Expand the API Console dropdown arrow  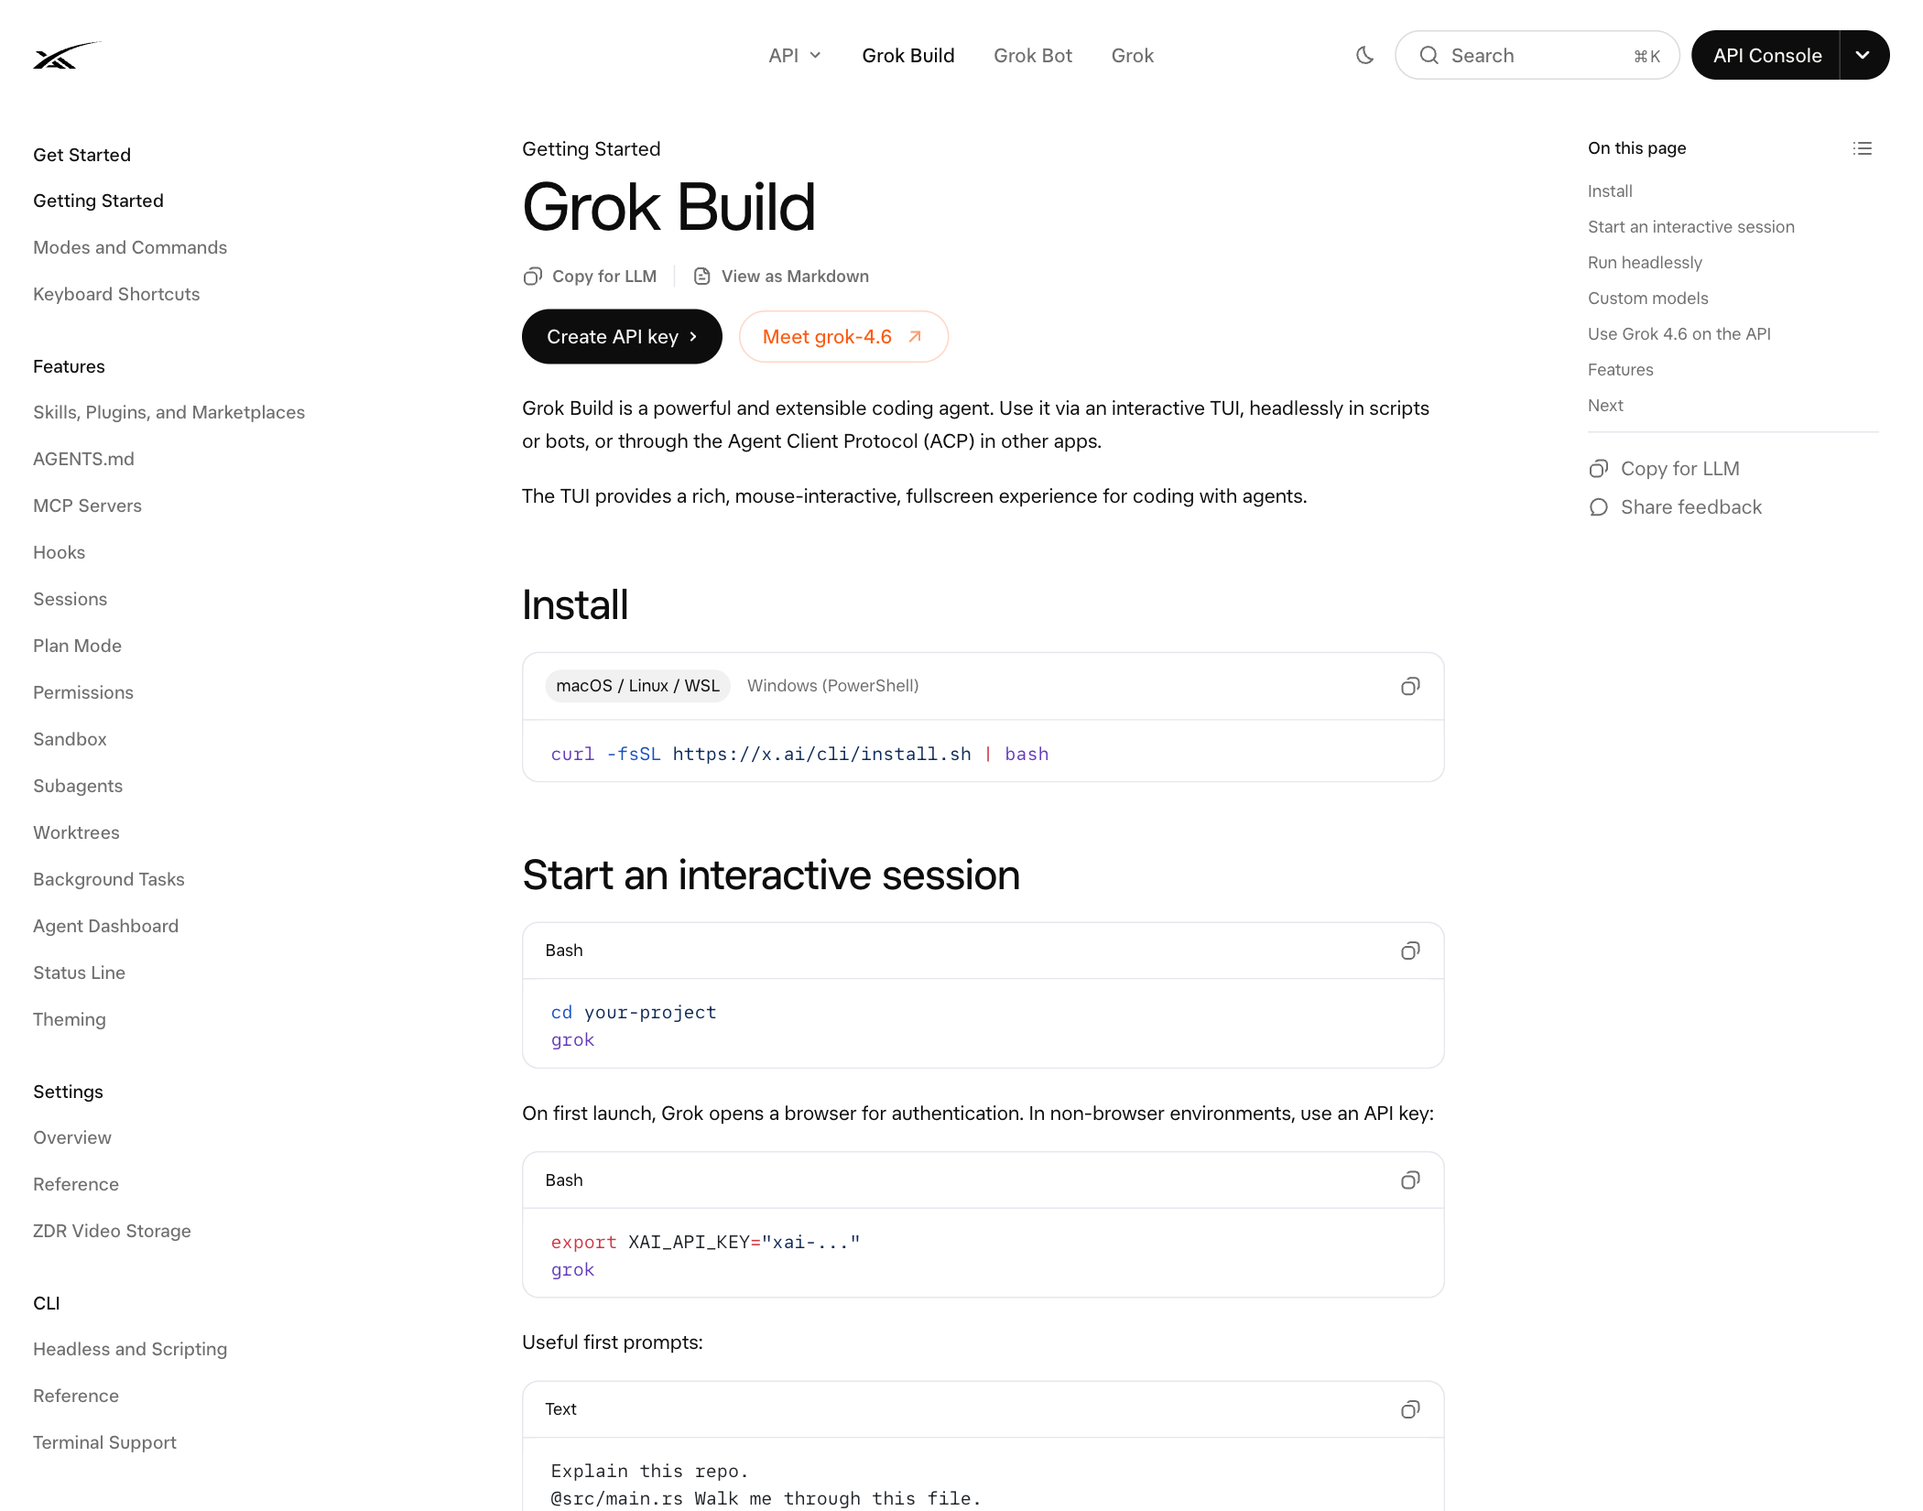click(x=1863, y=56)
